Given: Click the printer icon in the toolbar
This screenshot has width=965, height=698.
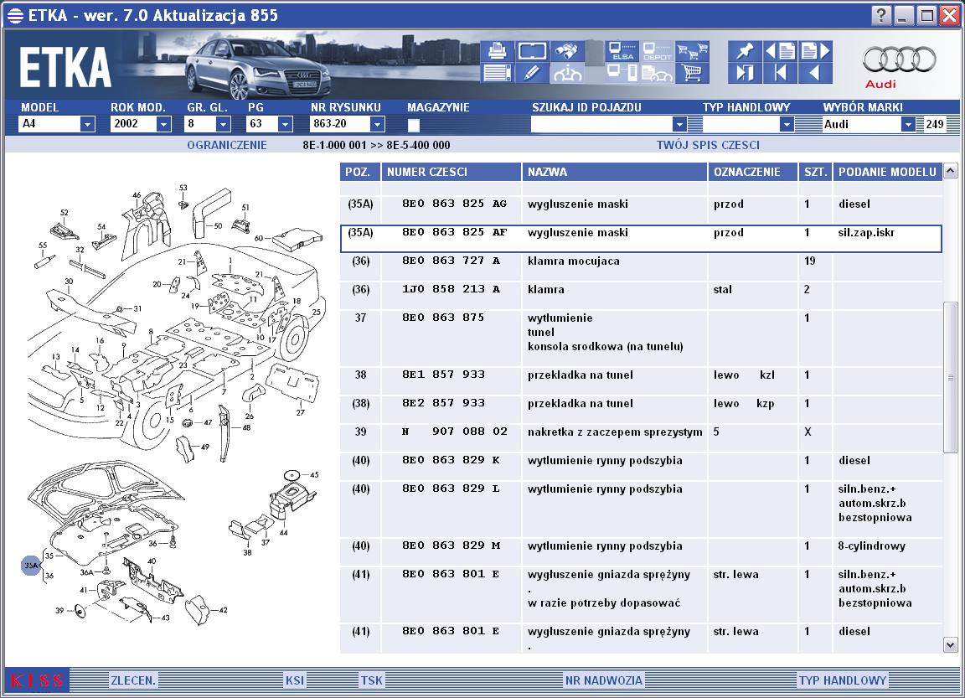Looking at the screenshot, I should pyautogui.click(x=497, y=51).
